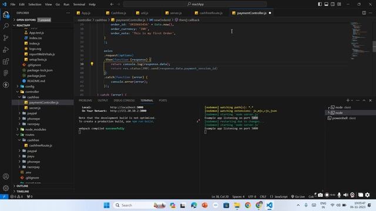376x211 pixels.
Task: Switch to App.js editor tab
Action: coord(86,13)
